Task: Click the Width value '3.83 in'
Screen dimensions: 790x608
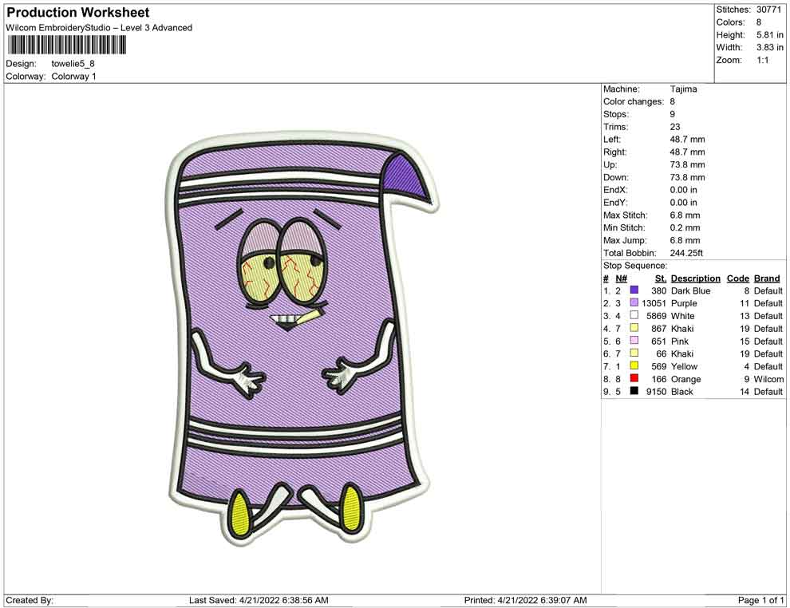Action: pos(770,47)
